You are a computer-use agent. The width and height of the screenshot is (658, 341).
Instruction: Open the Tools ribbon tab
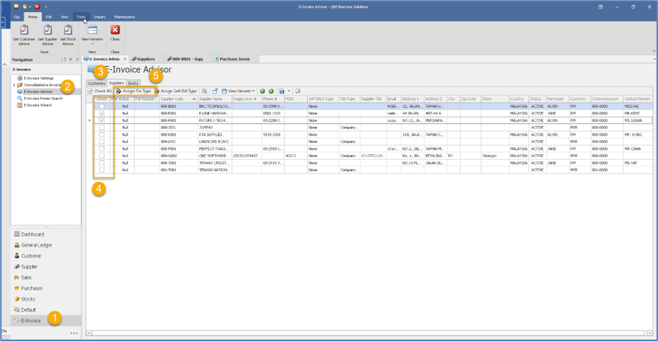click(82, 16)
